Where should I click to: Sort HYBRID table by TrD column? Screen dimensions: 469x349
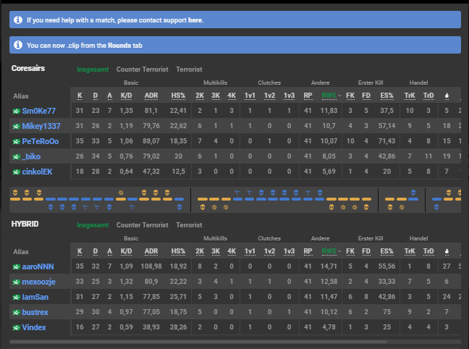[428, 251]
